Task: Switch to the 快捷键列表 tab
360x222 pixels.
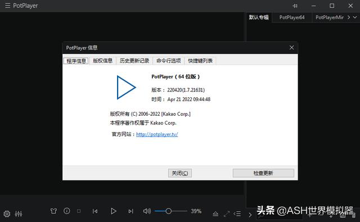Action: 200,61
